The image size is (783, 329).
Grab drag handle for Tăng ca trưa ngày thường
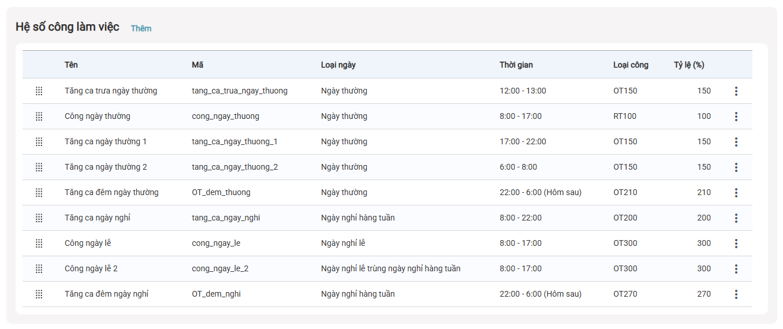tap(39, 91)
